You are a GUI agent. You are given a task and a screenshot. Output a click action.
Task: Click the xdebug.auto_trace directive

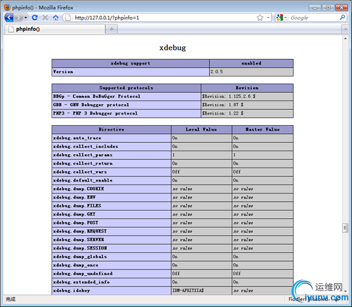point(111,138)
